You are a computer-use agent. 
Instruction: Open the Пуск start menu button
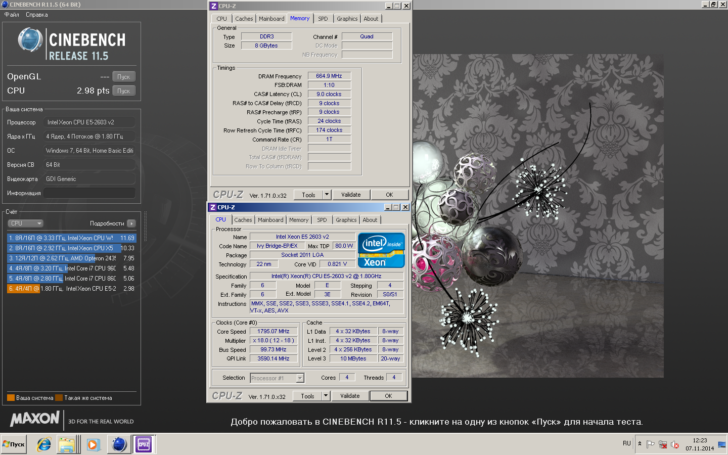tap(14, 444)
